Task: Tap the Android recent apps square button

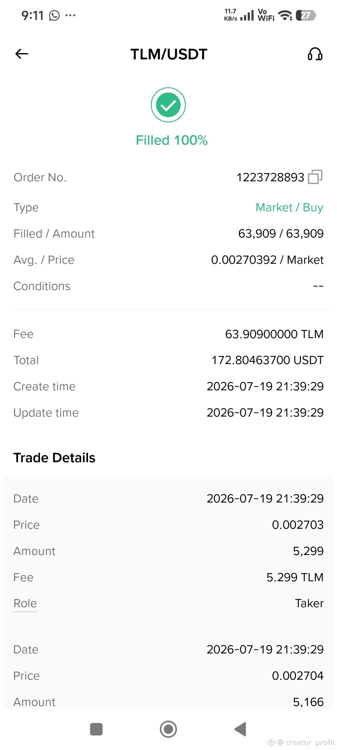Action: pyautogui.click(x=96, y=729)
